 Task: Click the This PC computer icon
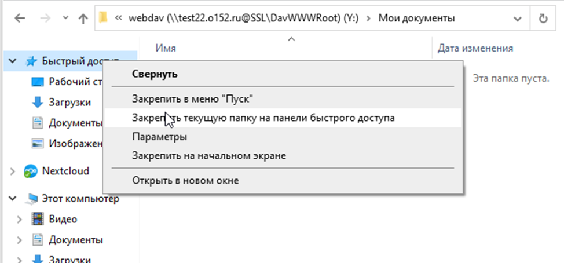(x=32, y=199)
